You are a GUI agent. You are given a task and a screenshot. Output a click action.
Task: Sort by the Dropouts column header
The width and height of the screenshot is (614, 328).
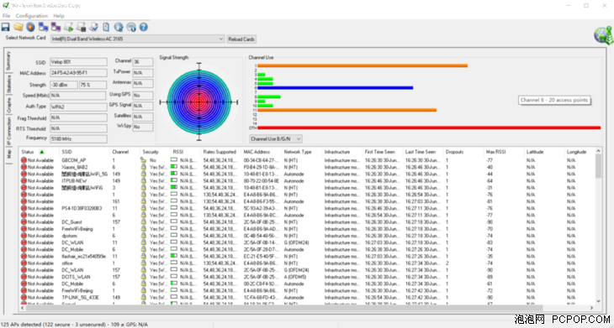pos(463,152)
